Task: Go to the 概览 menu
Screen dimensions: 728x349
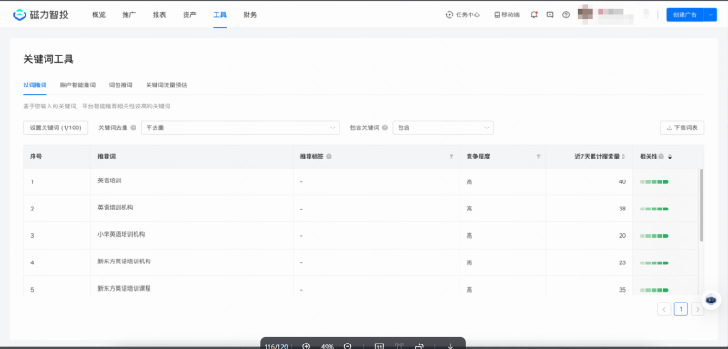Action: (98, 15)
